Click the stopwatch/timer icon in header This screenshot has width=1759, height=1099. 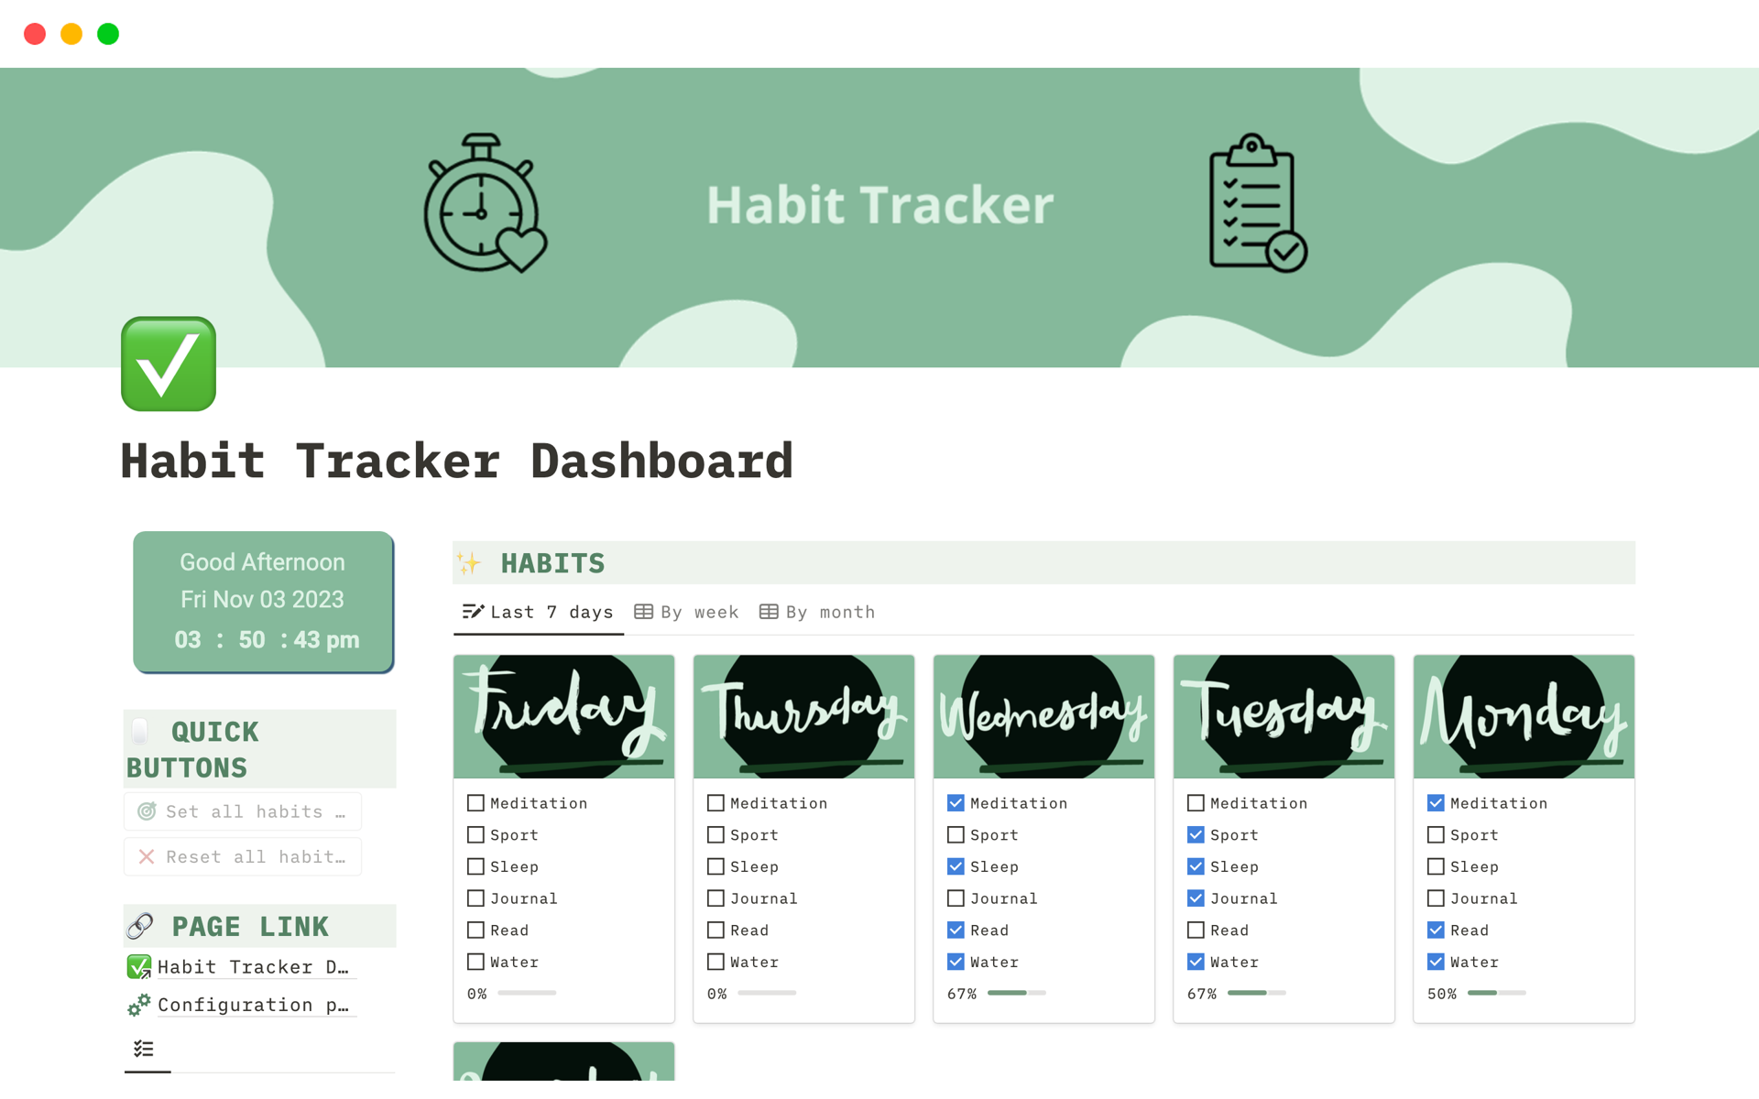[485, 206]
